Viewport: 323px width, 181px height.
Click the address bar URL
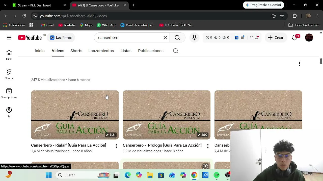[x=73, y=16]
